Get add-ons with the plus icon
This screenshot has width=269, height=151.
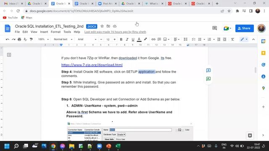(264, 107)
